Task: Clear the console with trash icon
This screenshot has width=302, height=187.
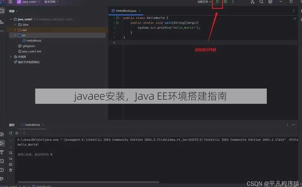Action: click(11, 170)
